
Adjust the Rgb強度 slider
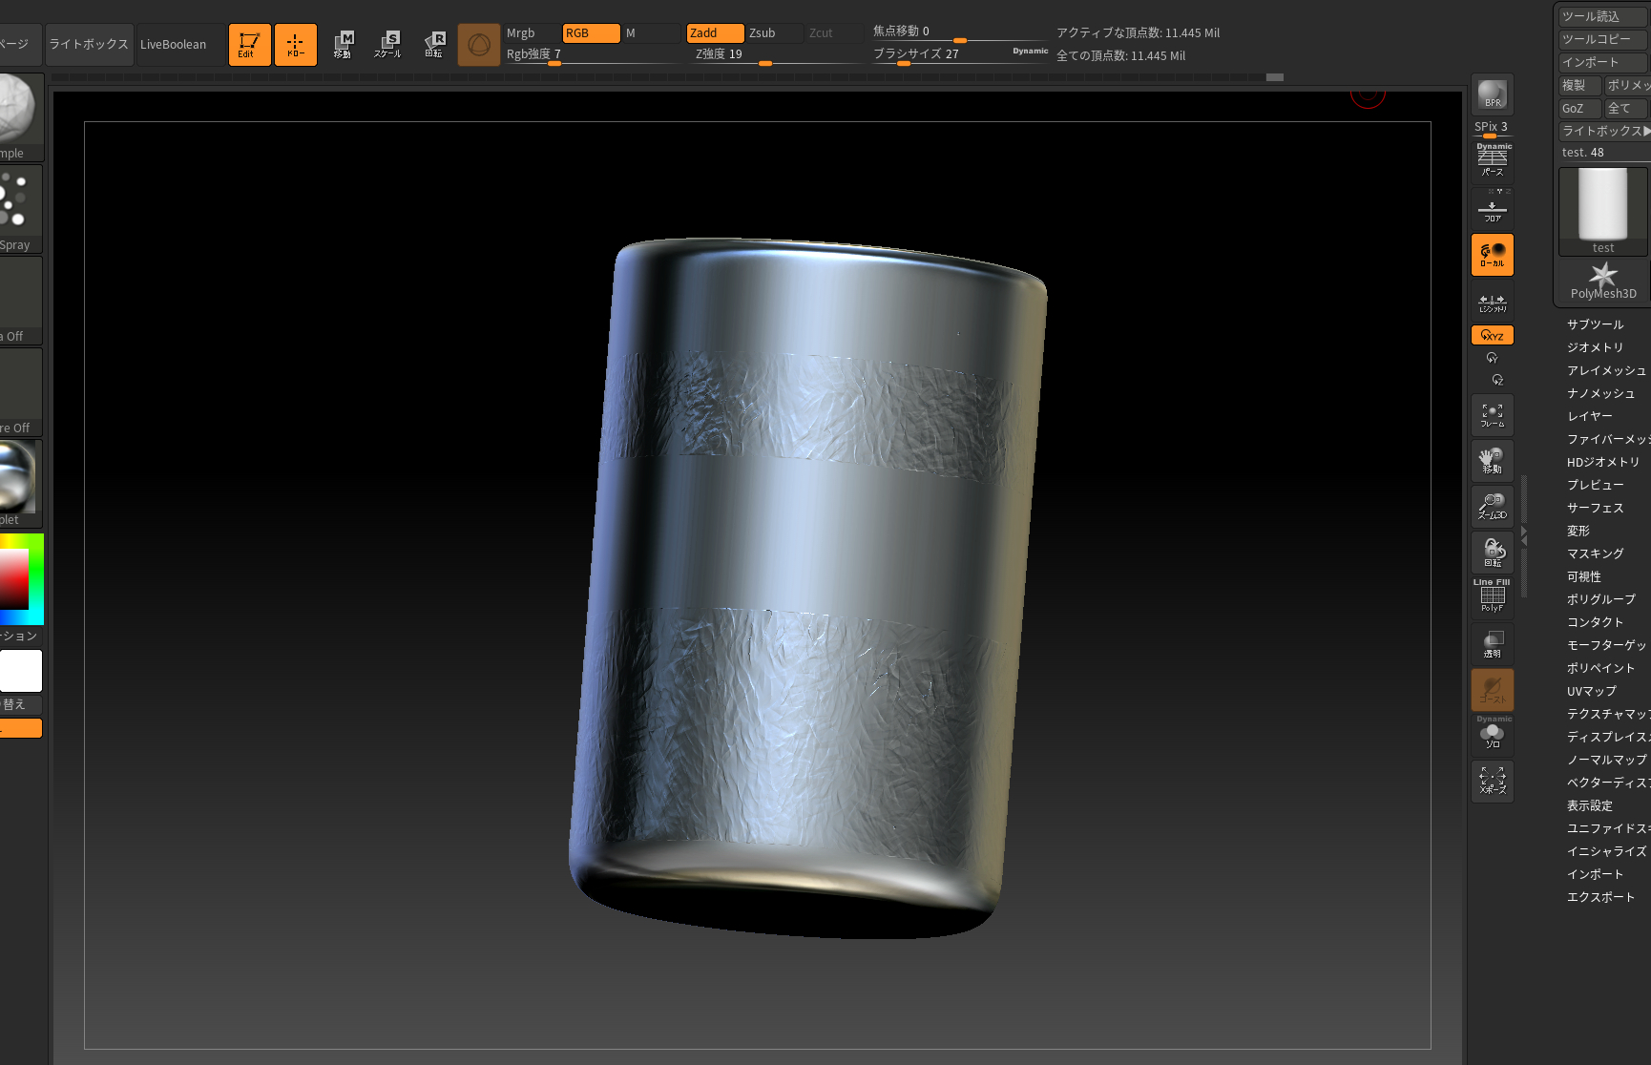(x=592, y=54)
